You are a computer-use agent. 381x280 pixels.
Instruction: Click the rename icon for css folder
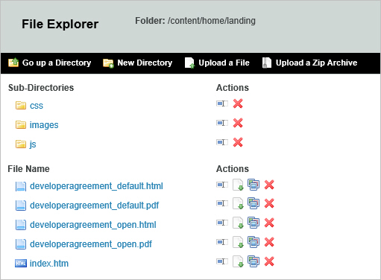tap(222, 104)
